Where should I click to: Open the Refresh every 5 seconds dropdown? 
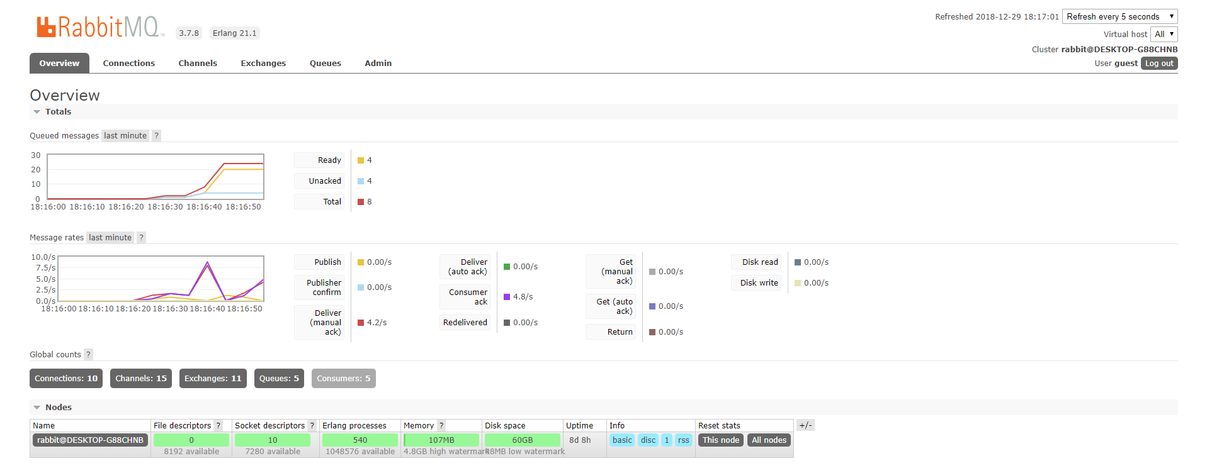click(1119, 16)
